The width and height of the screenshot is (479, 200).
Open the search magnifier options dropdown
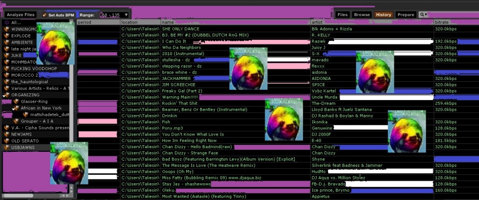423,14
